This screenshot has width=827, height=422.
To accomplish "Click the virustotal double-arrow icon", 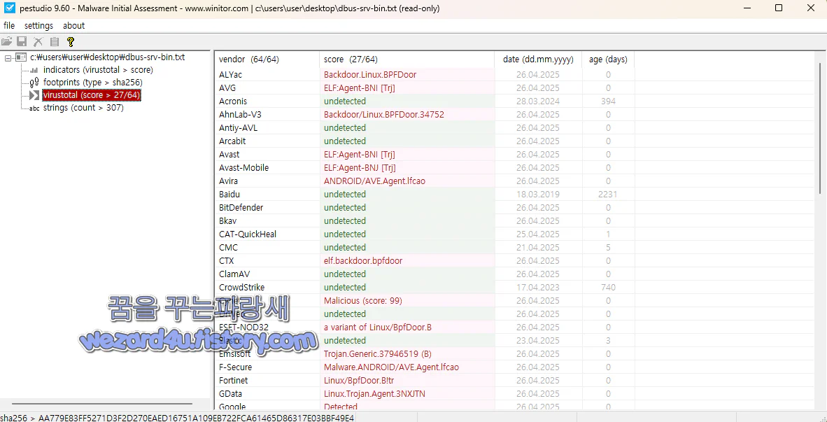I will [x=32, y=94].
